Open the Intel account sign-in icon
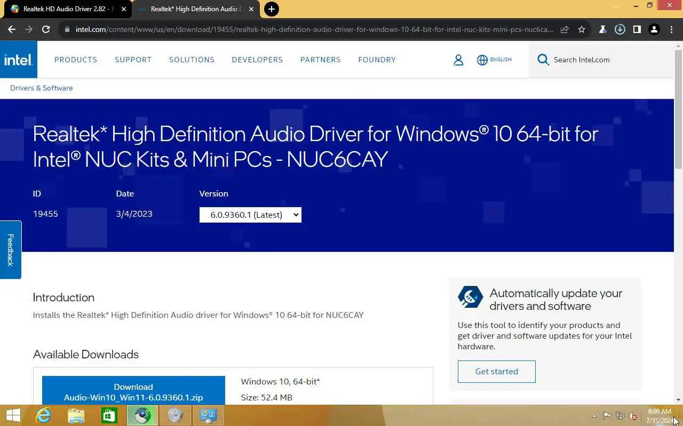The height and width of the screenshot is (426, 683). pos(458,60)
